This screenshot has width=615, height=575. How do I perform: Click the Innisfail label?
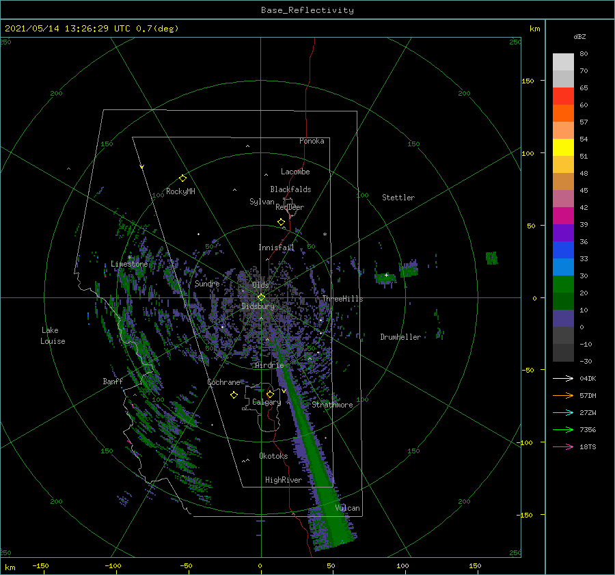coord(276,248)
